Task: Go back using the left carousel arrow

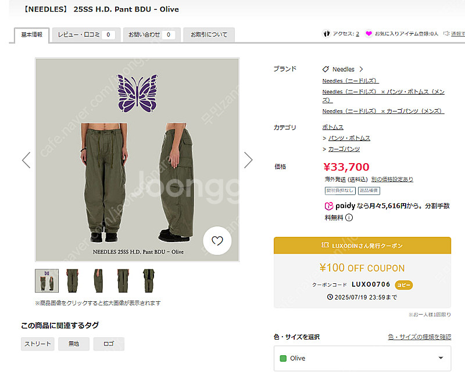Action: 26,159
